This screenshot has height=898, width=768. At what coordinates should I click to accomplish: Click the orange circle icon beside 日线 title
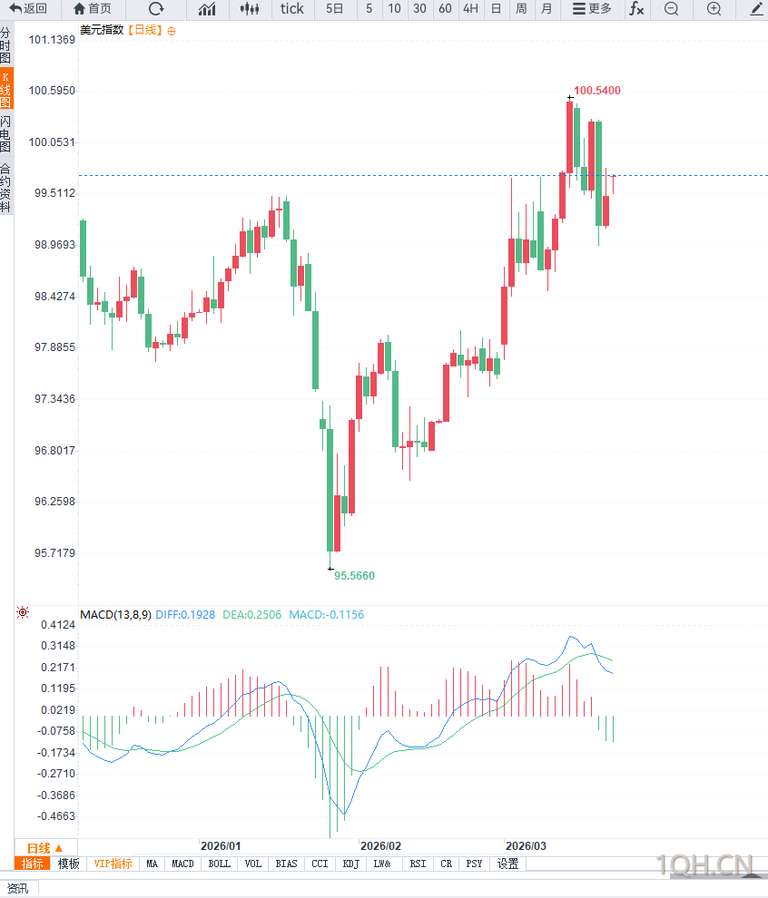pos(172,31)
